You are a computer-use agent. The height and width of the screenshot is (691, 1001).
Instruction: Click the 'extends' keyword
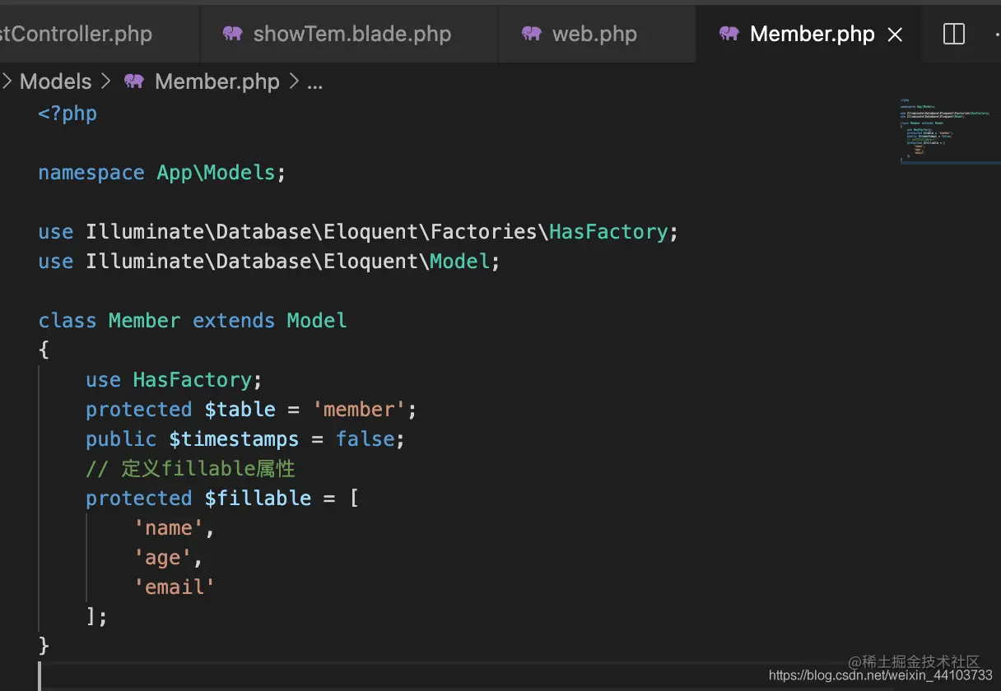point(234,321)
